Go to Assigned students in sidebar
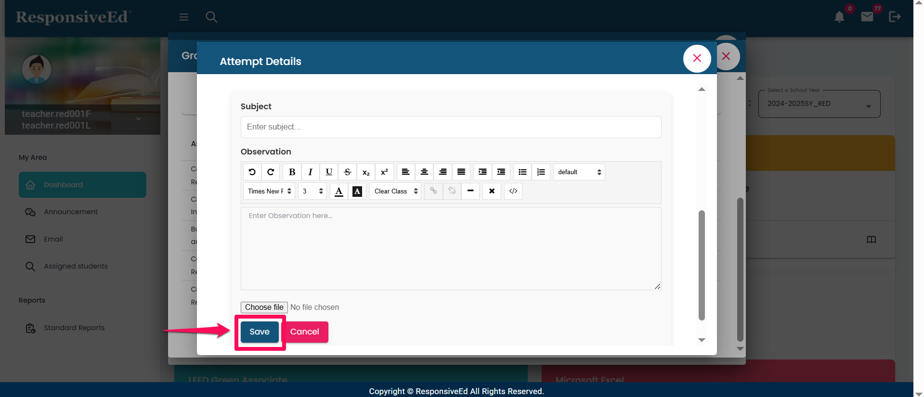The height and width of the screenshot is (397, 924). pyautogui.click(x=76, y=266)
